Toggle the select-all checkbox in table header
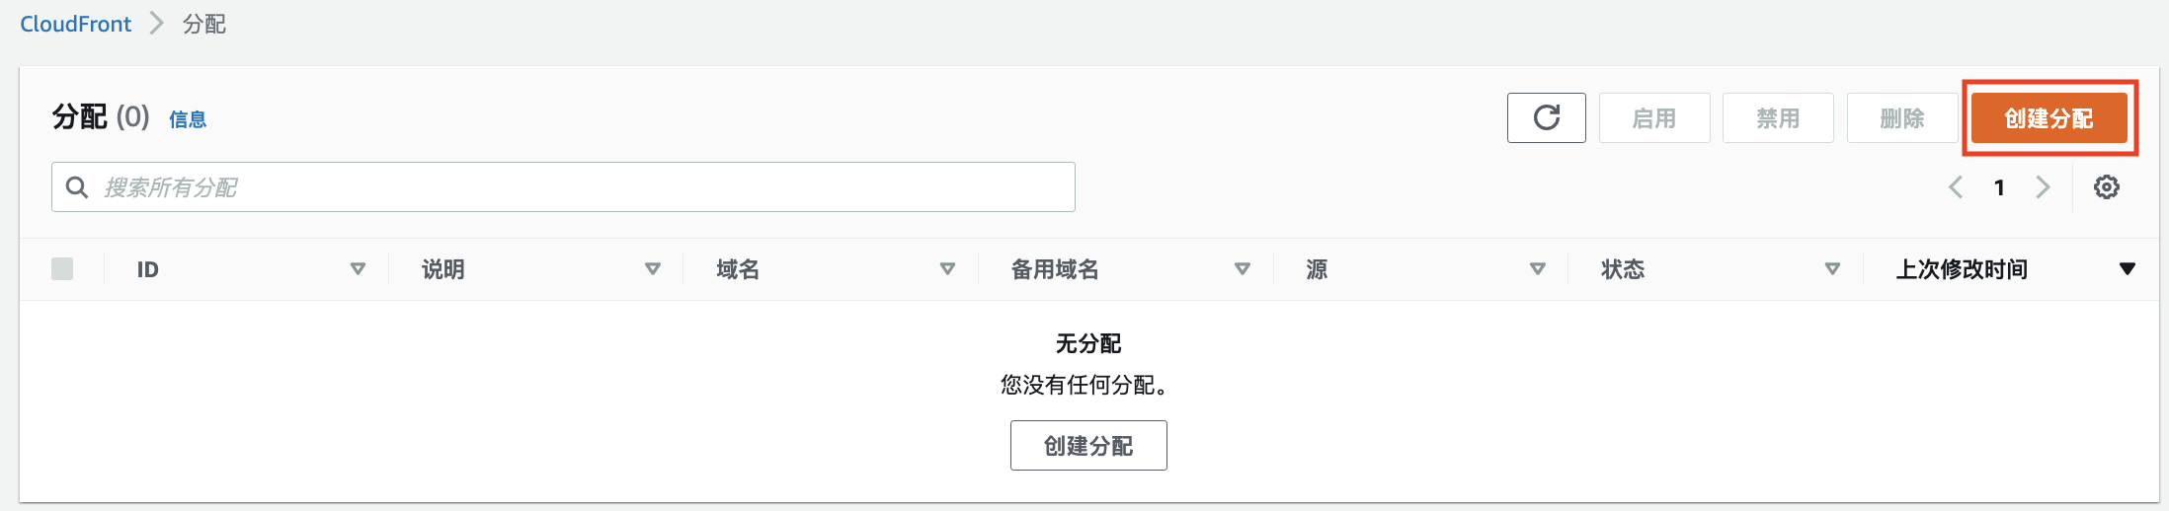This screenshot has width=2169, height=511. (x=62, y=269)
